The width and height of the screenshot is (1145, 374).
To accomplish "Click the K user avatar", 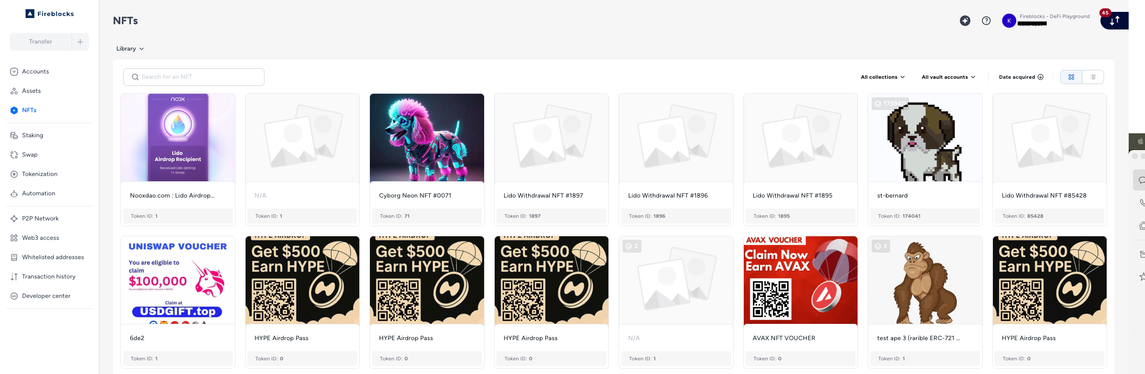I will pos(1008,21).
